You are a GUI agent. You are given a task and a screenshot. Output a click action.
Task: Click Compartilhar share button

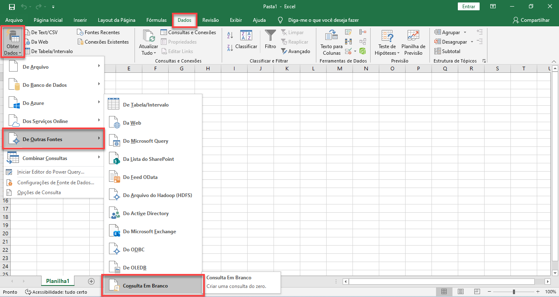pyautogui.click(x=531, y=20)
